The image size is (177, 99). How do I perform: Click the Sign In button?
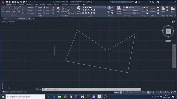(x=139, y=2)
